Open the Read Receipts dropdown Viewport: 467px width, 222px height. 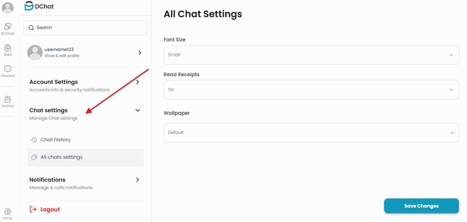[x=311, y=90]
